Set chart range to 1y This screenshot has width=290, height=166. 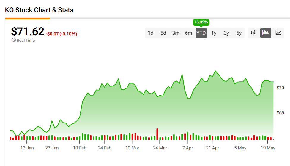(x=214, y=33)
